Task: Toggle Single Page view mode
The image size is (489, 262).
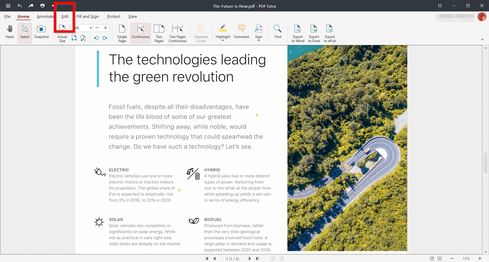Action: [x=122, y=33]
